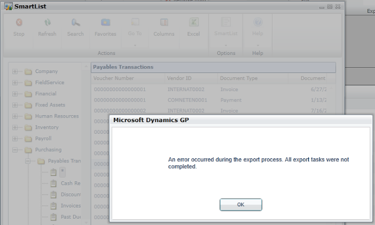Click the Refresh icon

[x=47, y=22]
